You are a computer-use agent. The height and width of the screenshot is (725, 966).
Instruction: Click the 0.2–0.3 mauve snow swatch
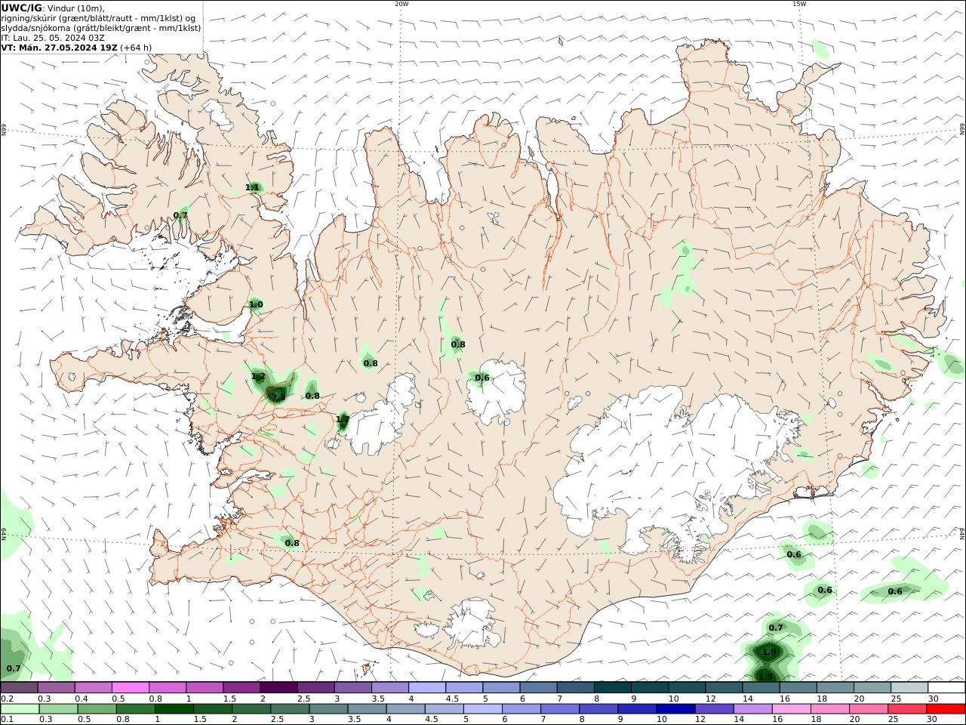19,687
